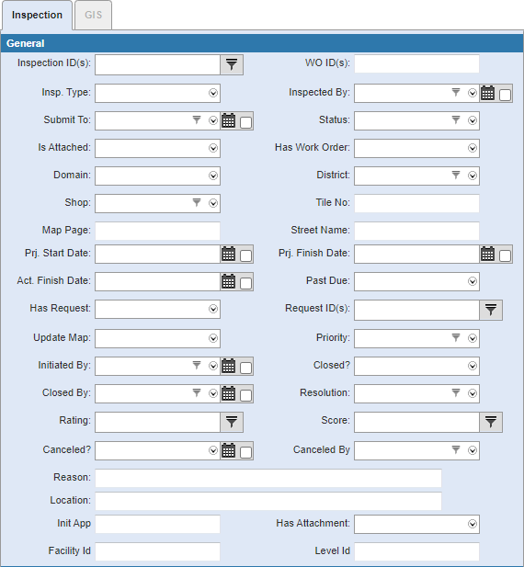Click the filter icon inside the Status field
The height and width of the screenshot is (567, 524).
point(456,120)
